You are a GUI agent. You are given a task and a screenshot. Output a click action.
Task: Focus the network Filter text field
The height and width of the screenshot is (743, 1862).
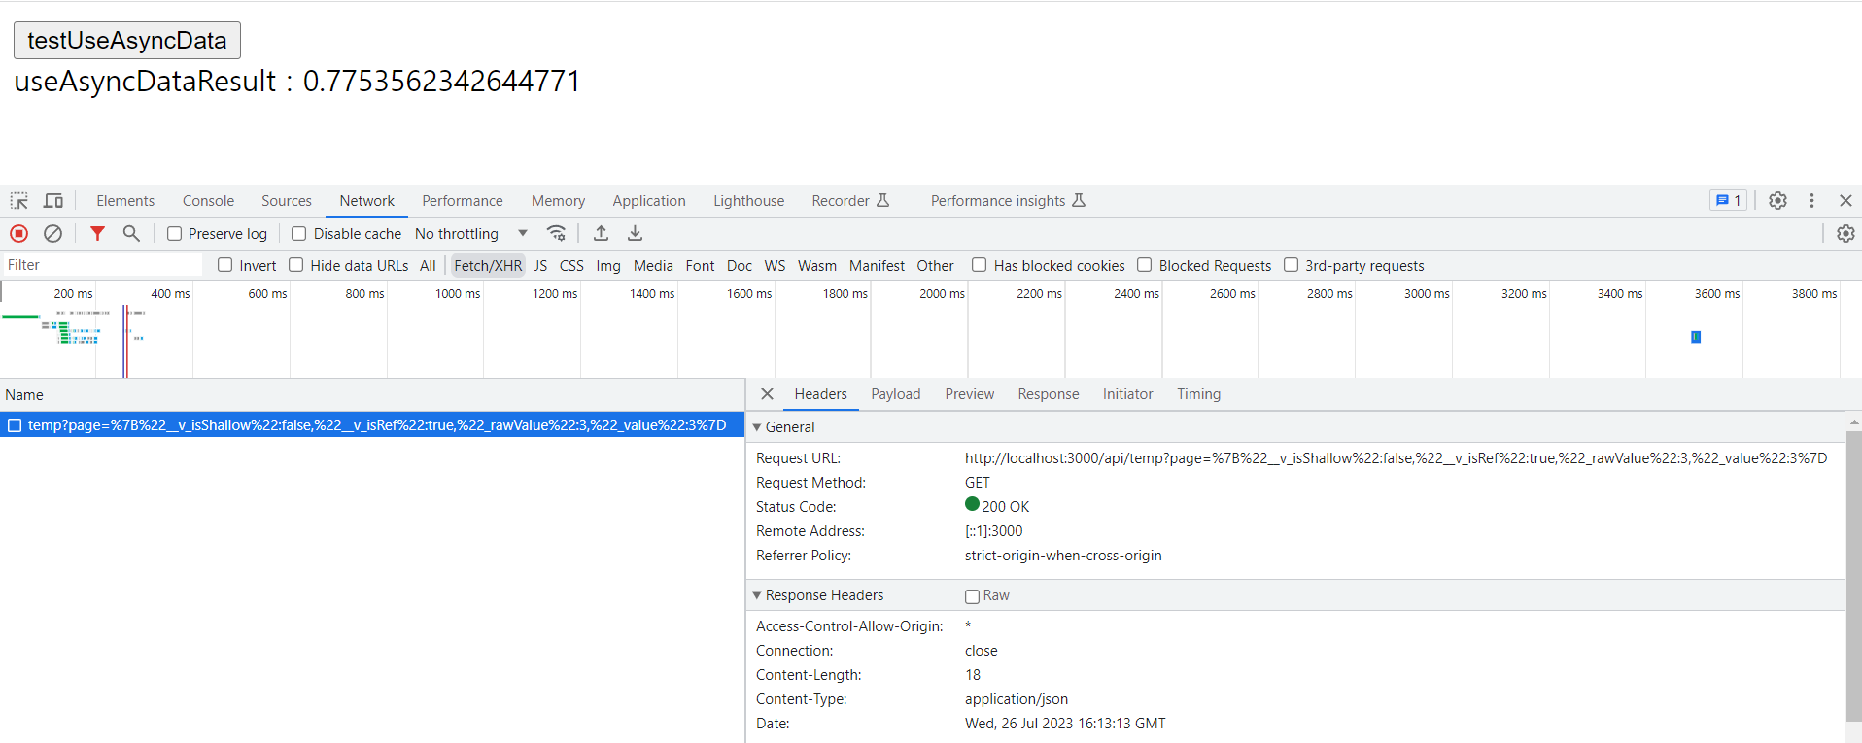pyautogui.click(x=102, y=265)
